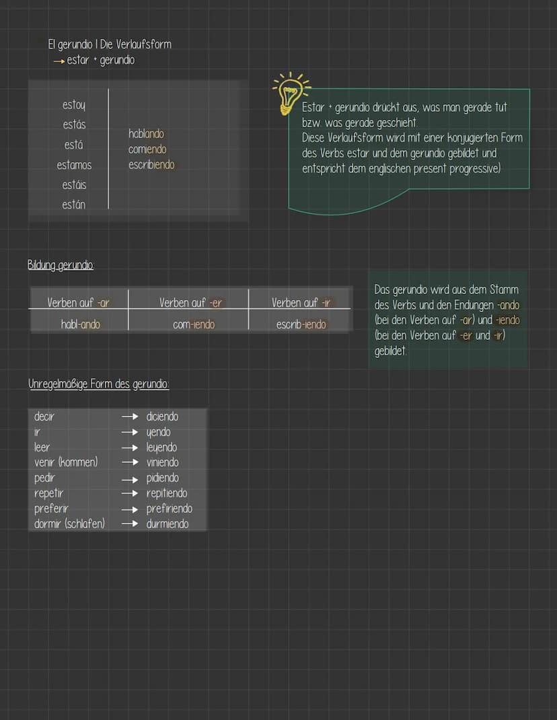The height and width of the screenshot is (720, 557).
Task: Click the gerund 'prefiriendo'
Action: tap(170, 509)
